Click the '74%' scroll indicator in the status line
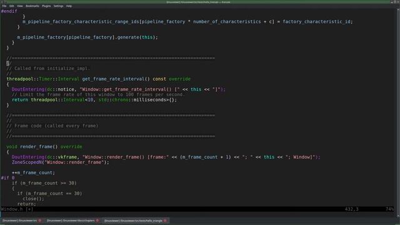This screenshot has height=225, width=400. [x=389, y=209]
